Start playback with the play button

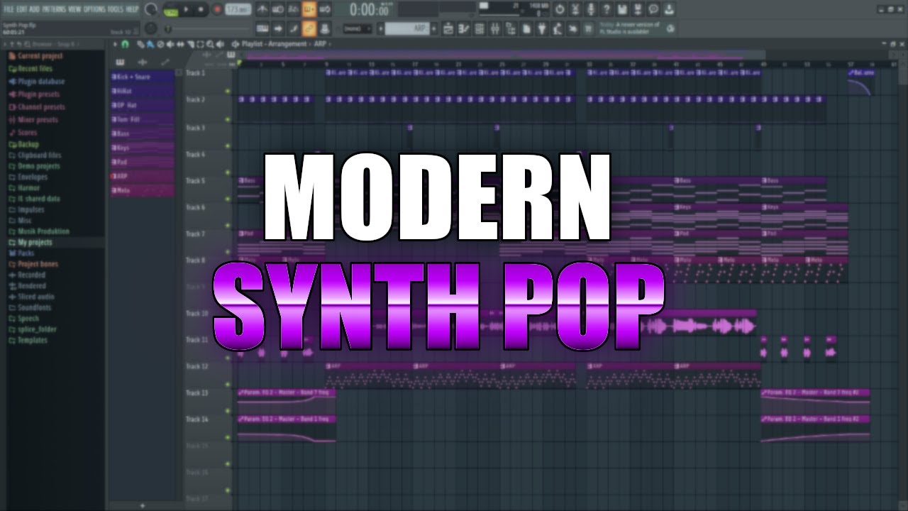point(187,9)
